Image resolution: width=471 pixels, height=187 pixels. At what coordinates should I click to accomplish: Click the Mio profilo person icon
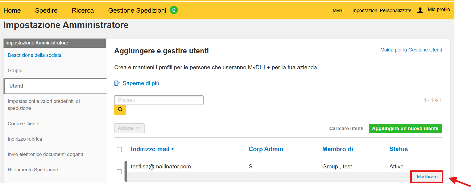420,10
